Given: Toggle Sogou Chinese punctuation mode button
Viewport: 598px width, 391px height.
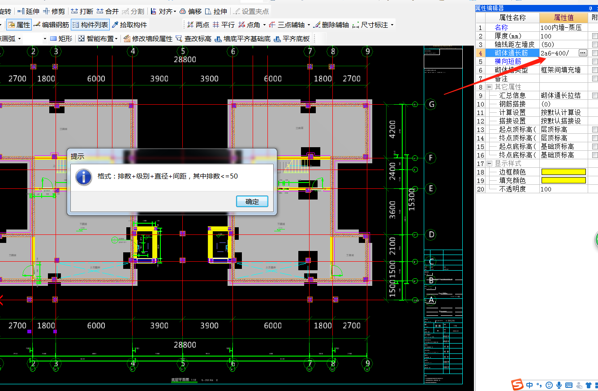Looking at the screenshot, I should [539, 385].
